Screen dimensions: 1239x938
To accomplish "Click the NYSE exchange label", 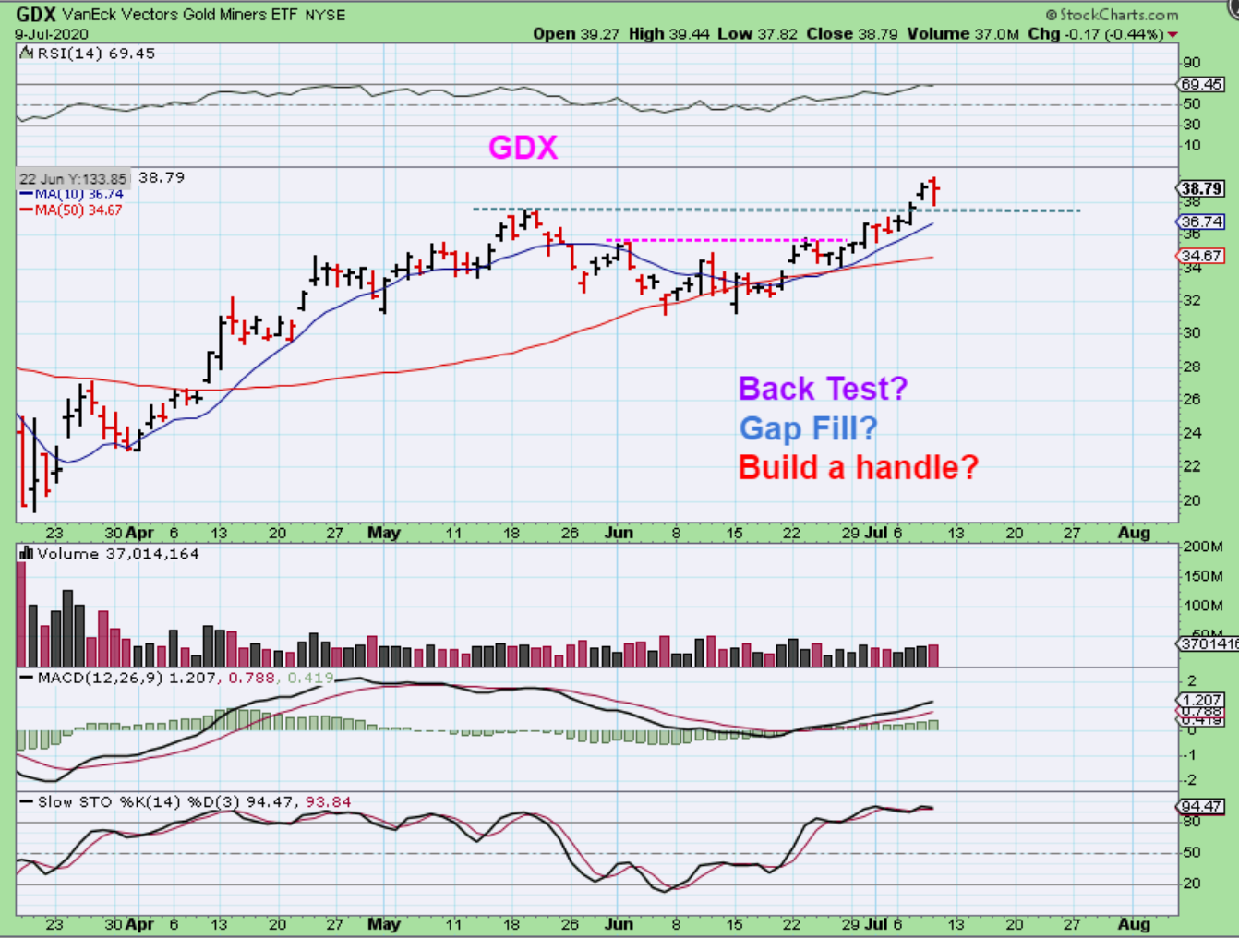I will [324, 16].
